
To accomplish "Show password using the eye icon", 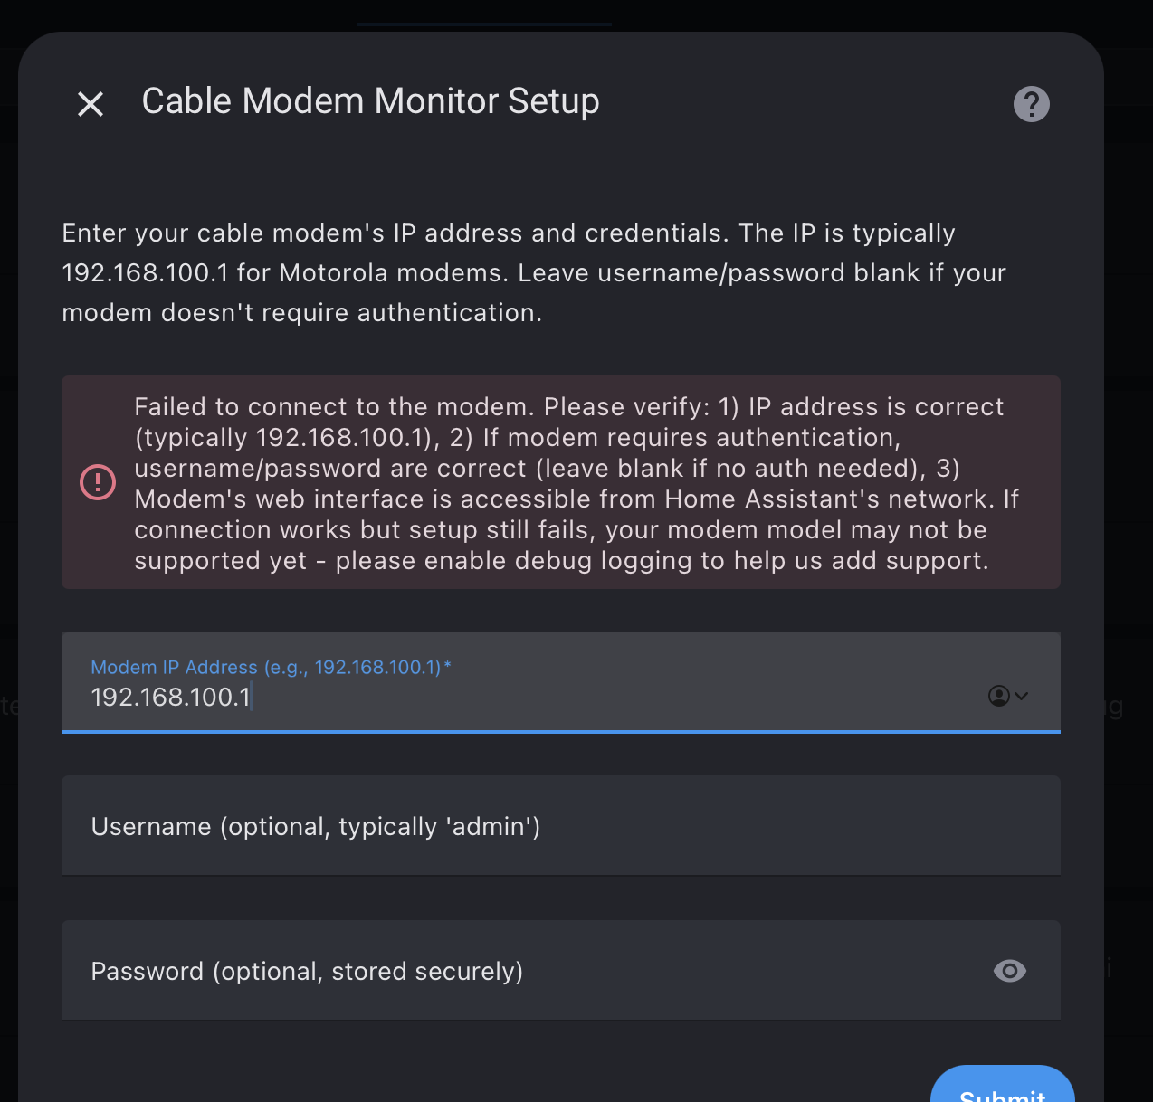I will pyautogui.click(x=1009, y=971).
